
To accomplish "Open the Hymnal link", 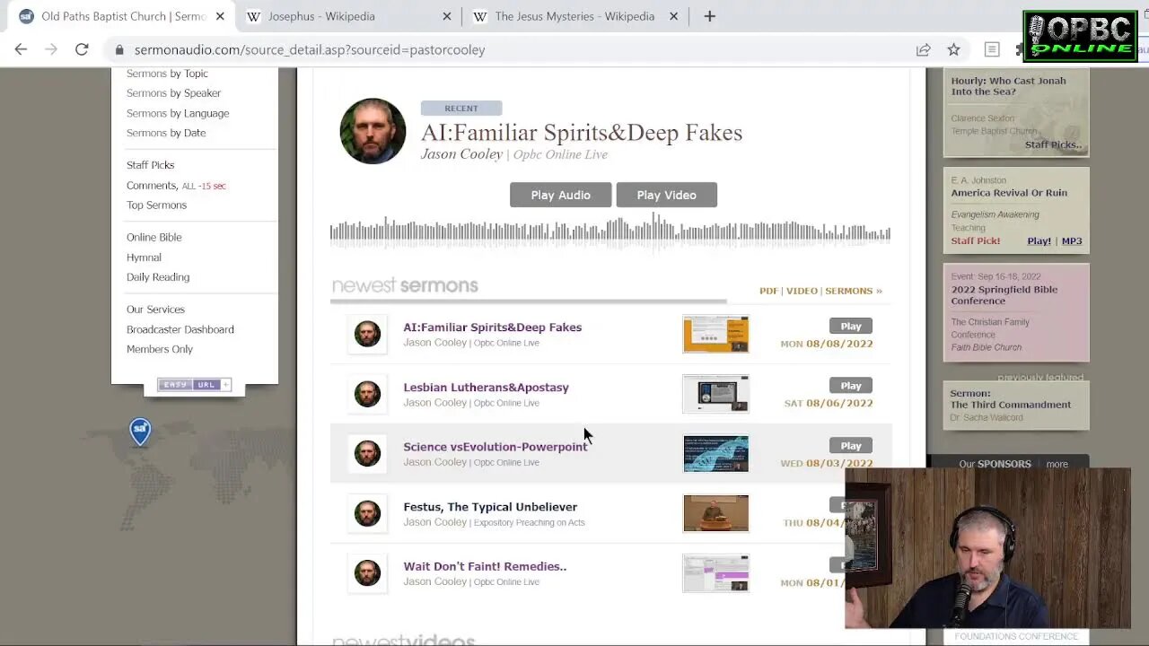I will tap(144, 258).
